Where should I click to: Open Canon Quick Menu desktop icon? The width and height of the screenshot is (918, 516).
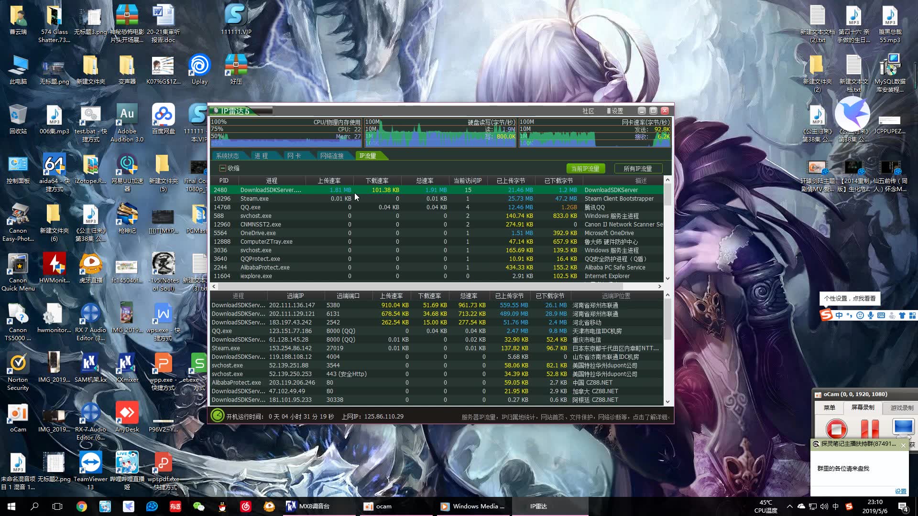click(x=18, y=272)
